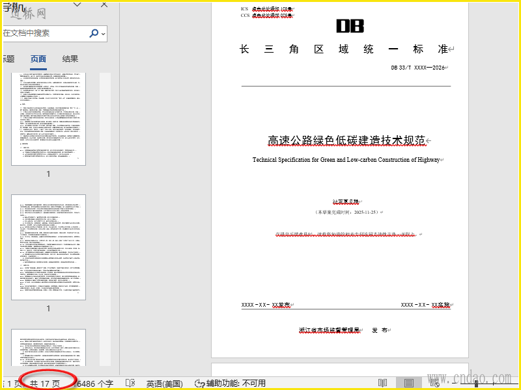Click the spelling proofing icon in status bar
Image resolution: width=521 pixels, height=390 pixels.
click(130, 383)
